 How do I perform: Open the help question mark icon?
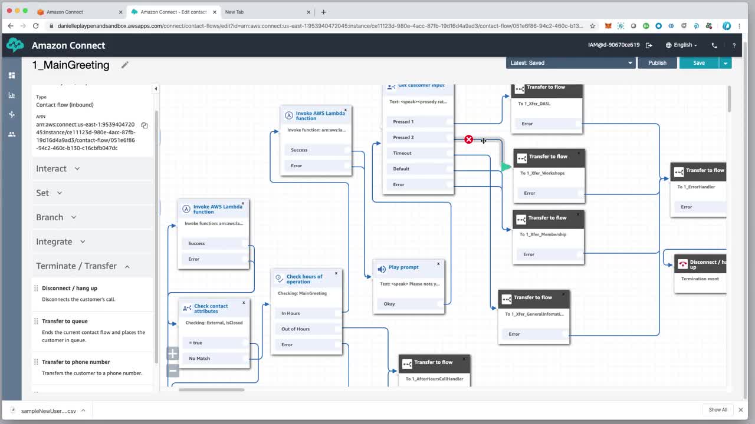[734, 45]
